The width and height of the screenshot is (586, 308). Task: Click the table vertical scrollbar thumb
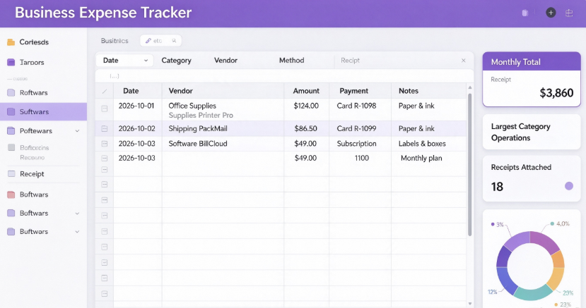(x=470, y=165)
